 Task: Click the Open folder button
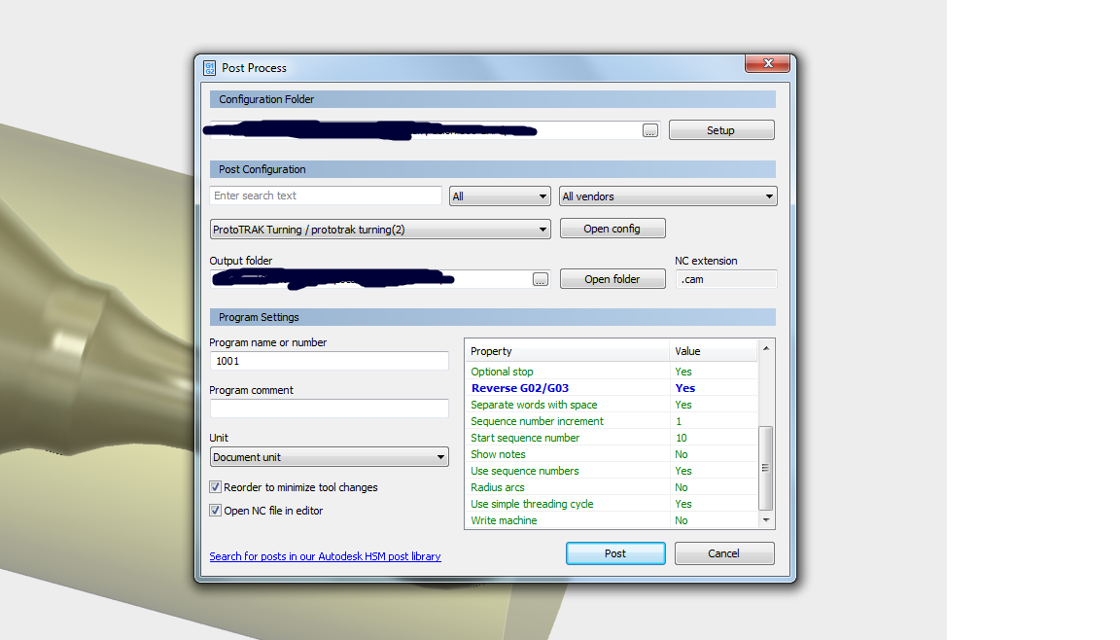point(612,279)
